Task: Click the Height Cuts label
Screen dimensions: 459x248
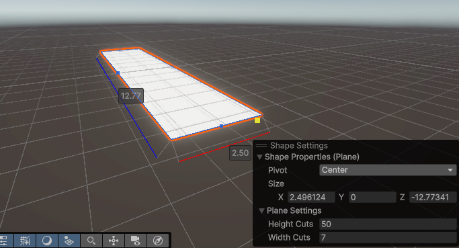Action: 291,224
